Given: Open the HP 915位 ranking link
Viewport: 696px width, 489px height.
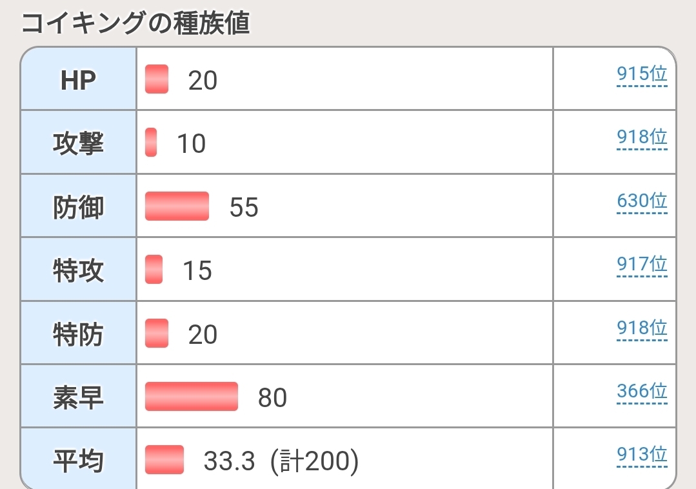Looking at the screenshot, I should click(641, 75).
